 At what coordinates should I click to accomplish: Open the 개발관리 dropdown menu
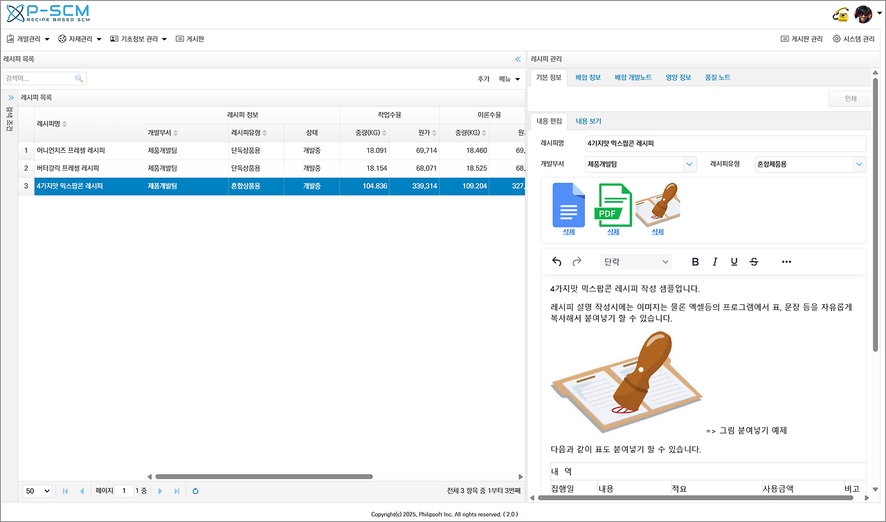[x=28, y=39]
